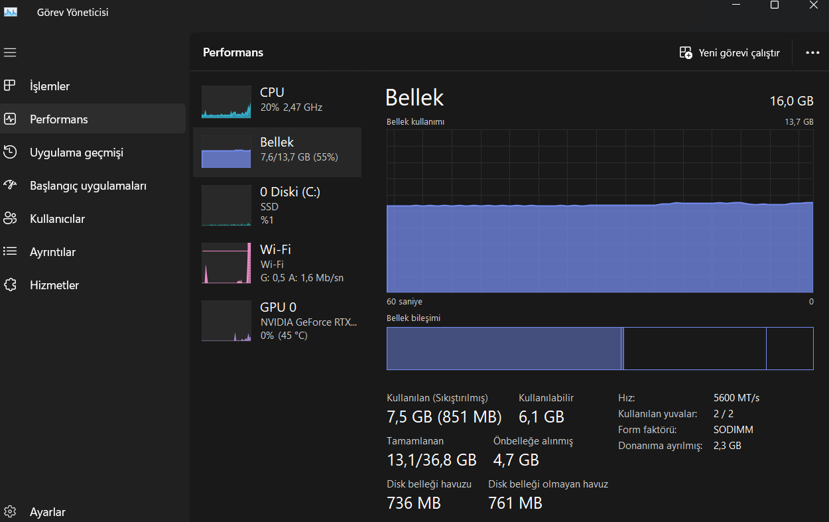Select the GPU 0 NVIDIA GeForce entry
Viewport: 829px width, 522px height.
pyautogui.click(x=277, y=320)
